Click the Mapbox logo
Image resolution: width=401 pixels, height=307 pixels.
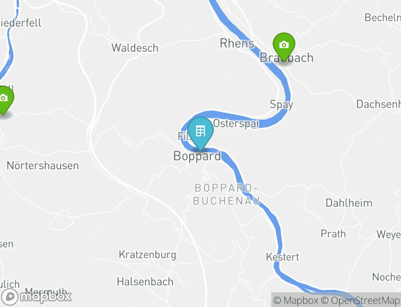tap(36, 297)
